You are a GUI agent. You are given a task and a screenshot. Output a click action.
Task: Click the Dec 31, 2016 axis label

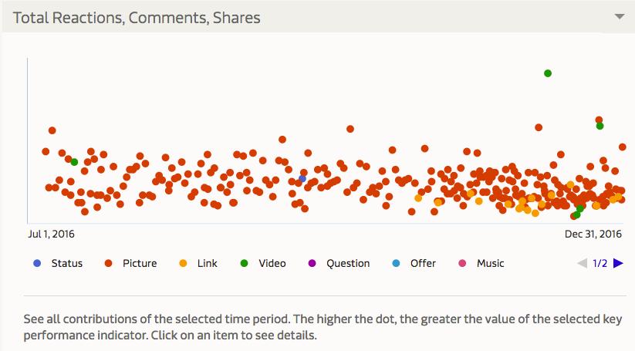[x=593, y=234]
